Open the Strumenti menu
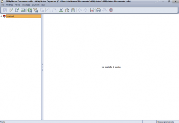This screenshot has width=179, height=123. [x=36, y=5]
